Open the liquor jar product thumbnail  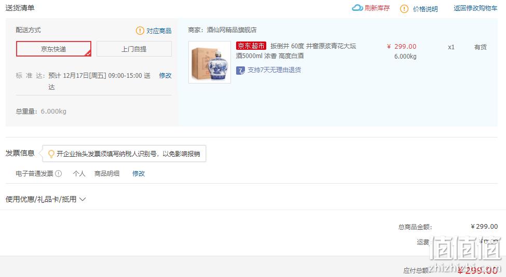210,62
